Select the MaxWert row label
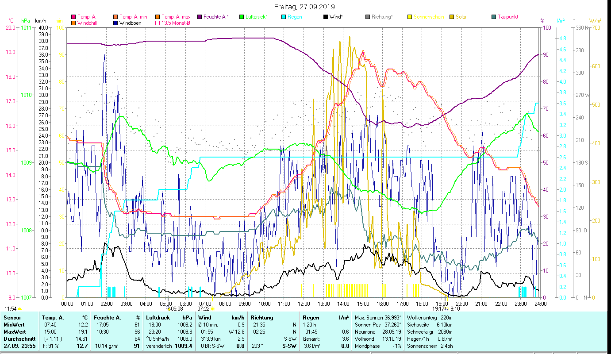Screen dimensions: 611x354 click(x=15, y=332)
